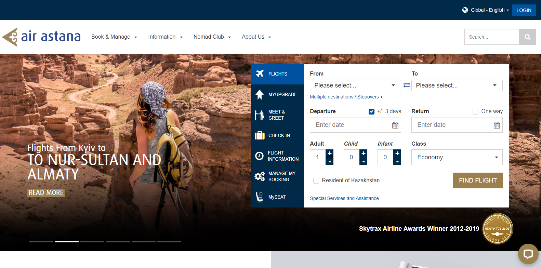Open the From airport dropdown
The image size is (541, 268).
(x=355, y=85)
